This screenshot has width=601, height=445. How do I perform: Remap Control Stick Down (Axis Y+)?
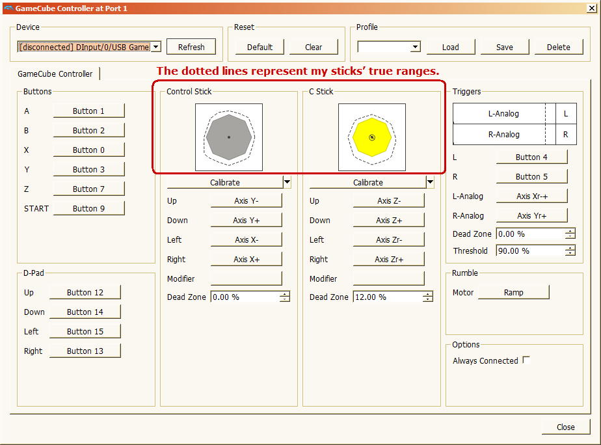click(246, 220)
